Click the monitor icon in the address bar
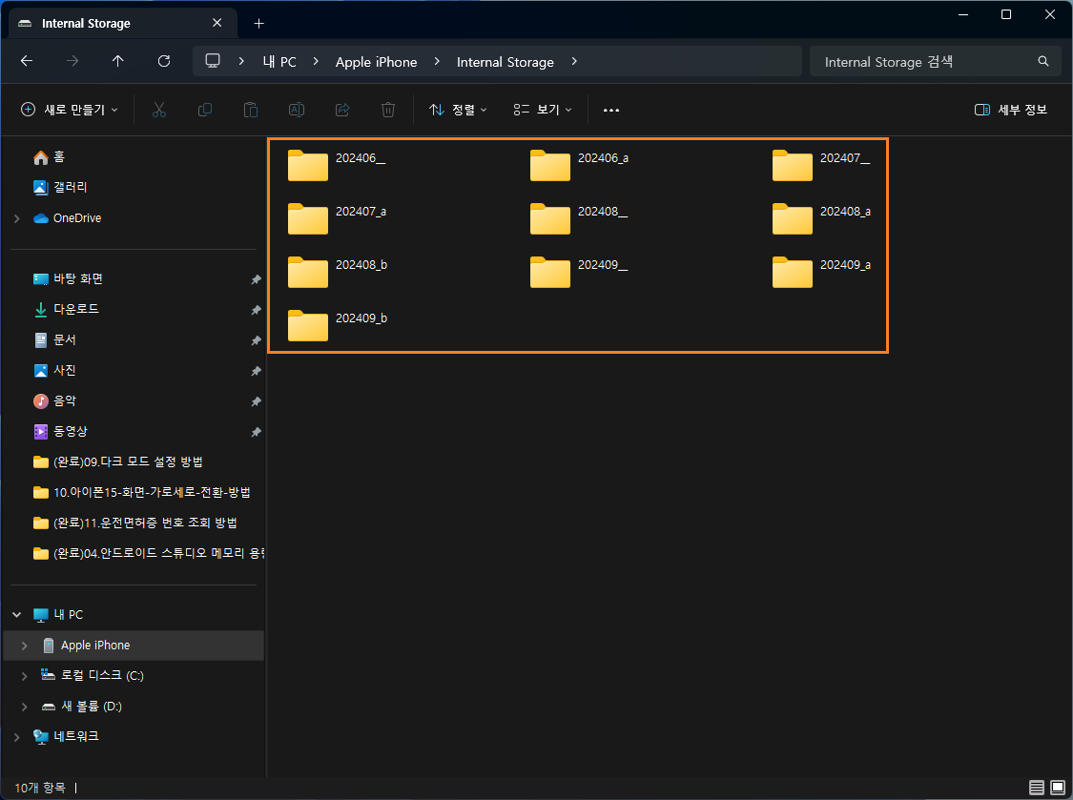1073x800 pixels. [x=213, y=61]
